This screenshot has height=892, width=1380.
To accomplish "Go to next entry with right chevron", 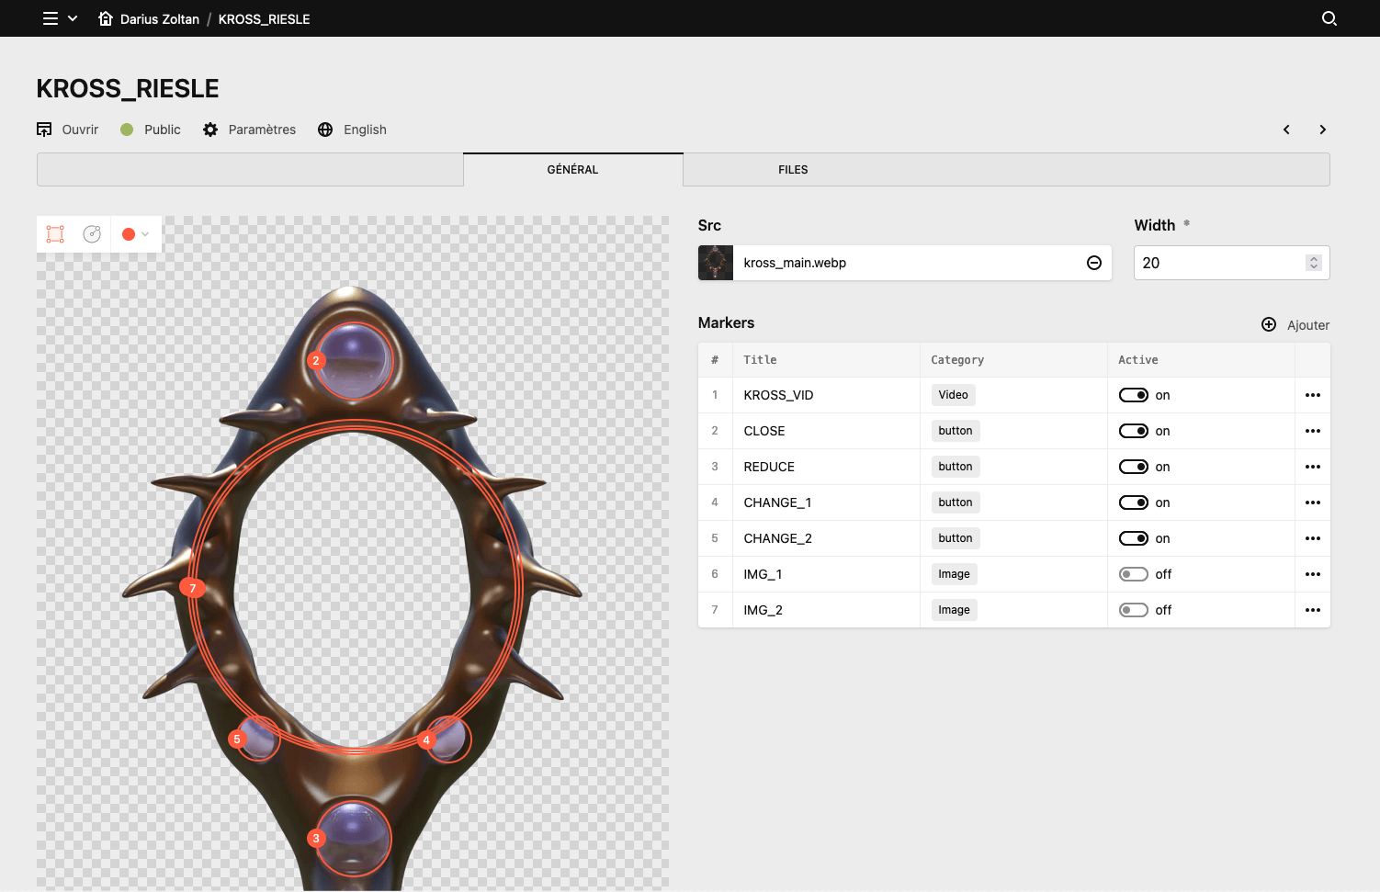I will pos(1323,130).
